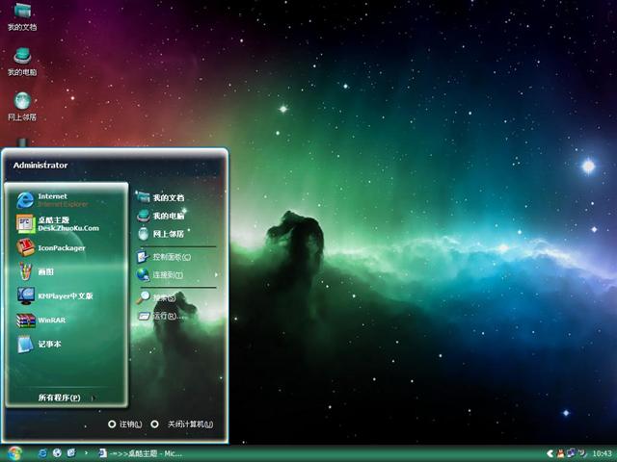Click the Administrator user name
This screenshot has height=462, width=617.
point(40,166)
